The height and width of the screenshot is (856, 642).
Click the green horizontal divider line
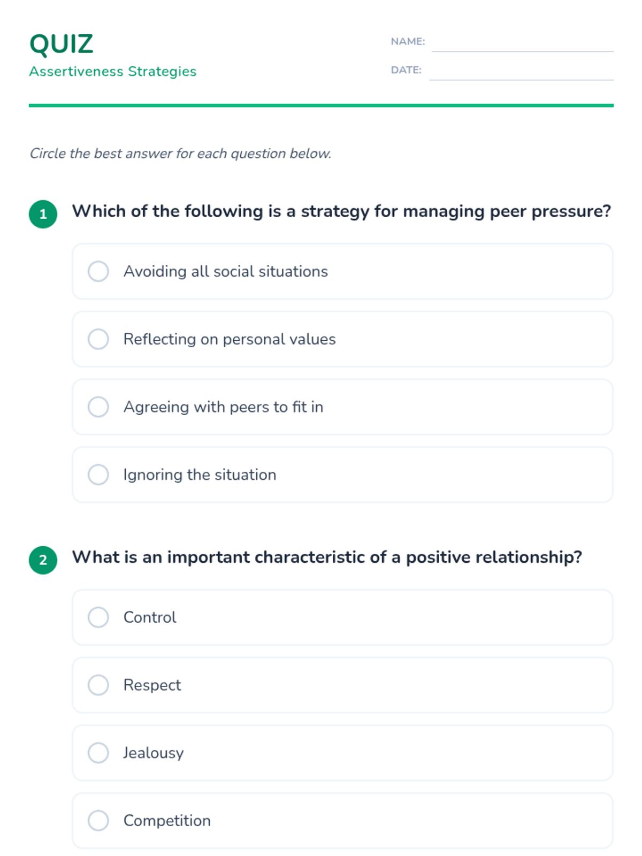click(321, 105)
